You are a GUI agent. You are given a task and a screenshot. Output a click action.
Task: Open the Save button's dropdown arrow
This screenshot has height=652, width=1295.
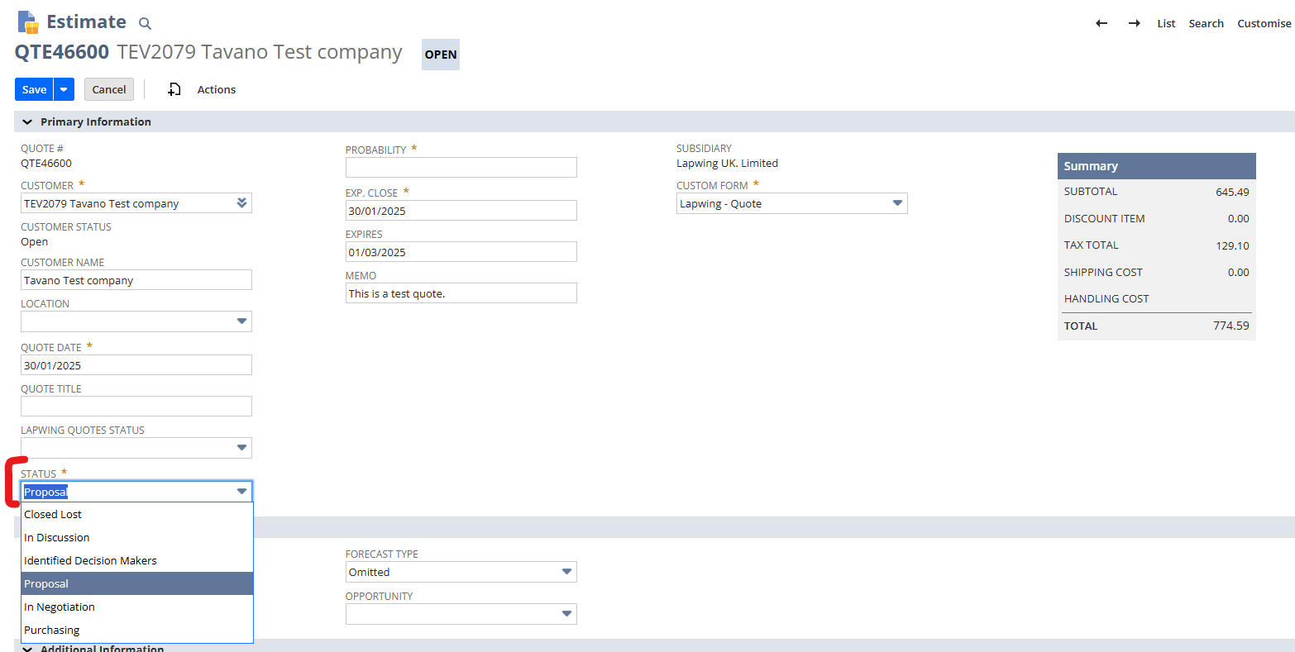coord(64,88)
